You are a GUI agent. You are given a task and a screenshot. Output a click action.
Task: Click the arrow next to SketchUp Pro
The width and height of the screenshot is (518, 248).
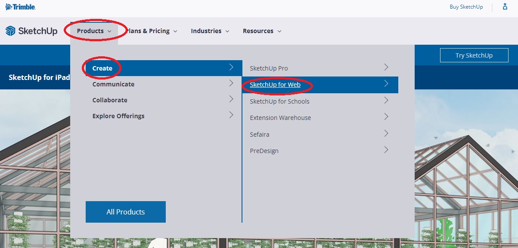[x=386, y=67]
